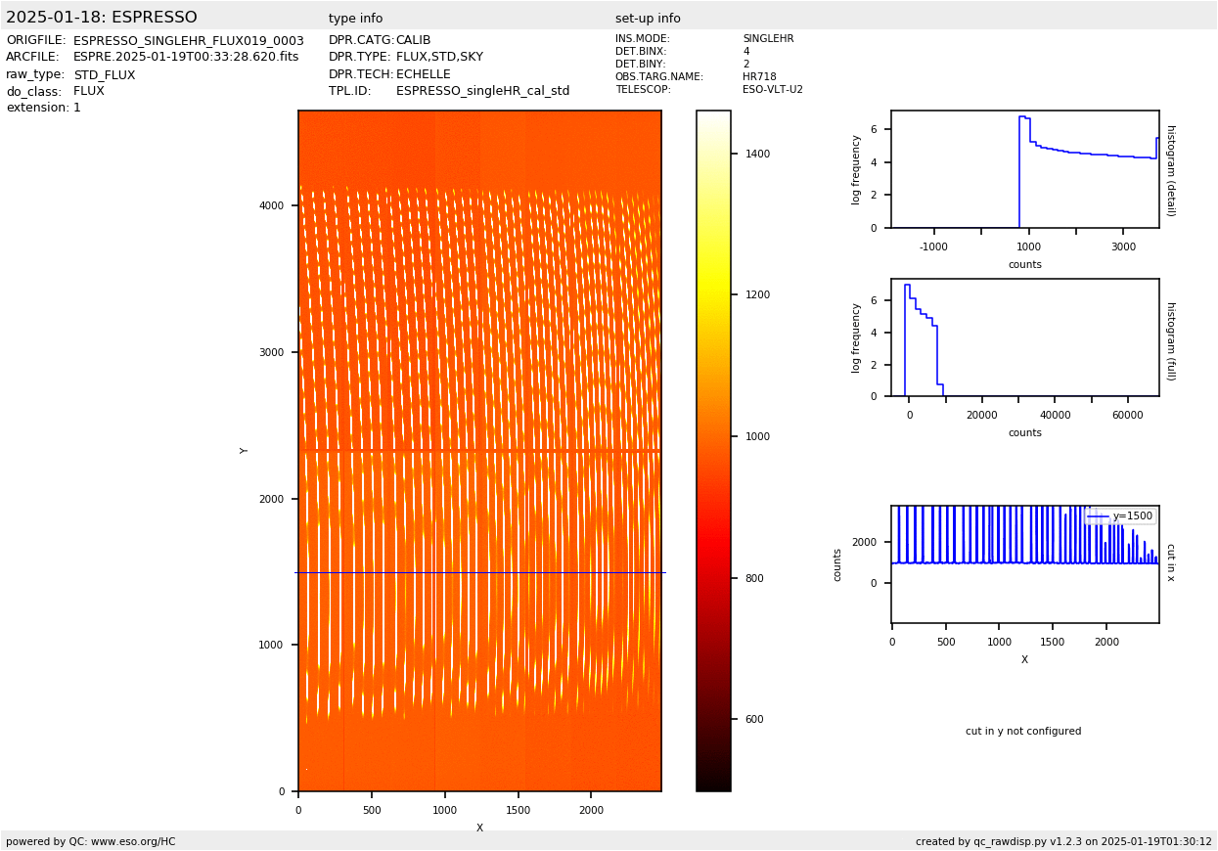This screenshot has width=1218, height=851.
Task: Click the main echelle detector image
Action: (479, 450)
